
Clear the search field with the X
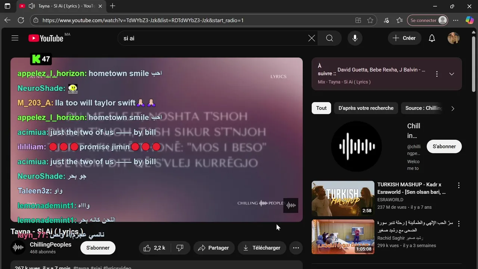[311, 38]
